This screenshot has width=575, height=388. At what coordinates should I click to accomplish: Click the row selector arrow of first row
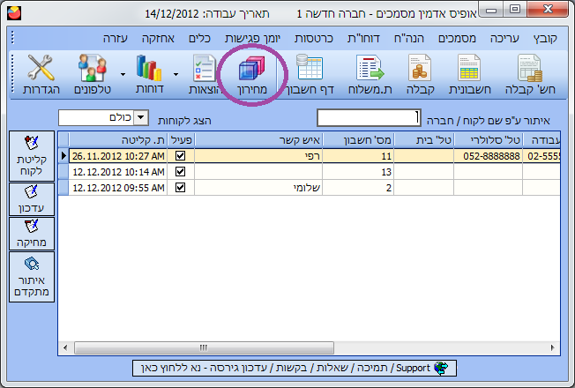[x=63, y=156]
